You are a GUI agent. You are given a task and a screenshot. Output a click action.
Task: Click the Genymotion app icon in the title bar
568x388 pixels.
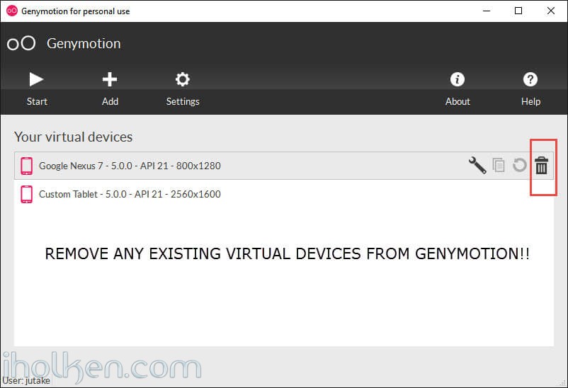(12, 11)
